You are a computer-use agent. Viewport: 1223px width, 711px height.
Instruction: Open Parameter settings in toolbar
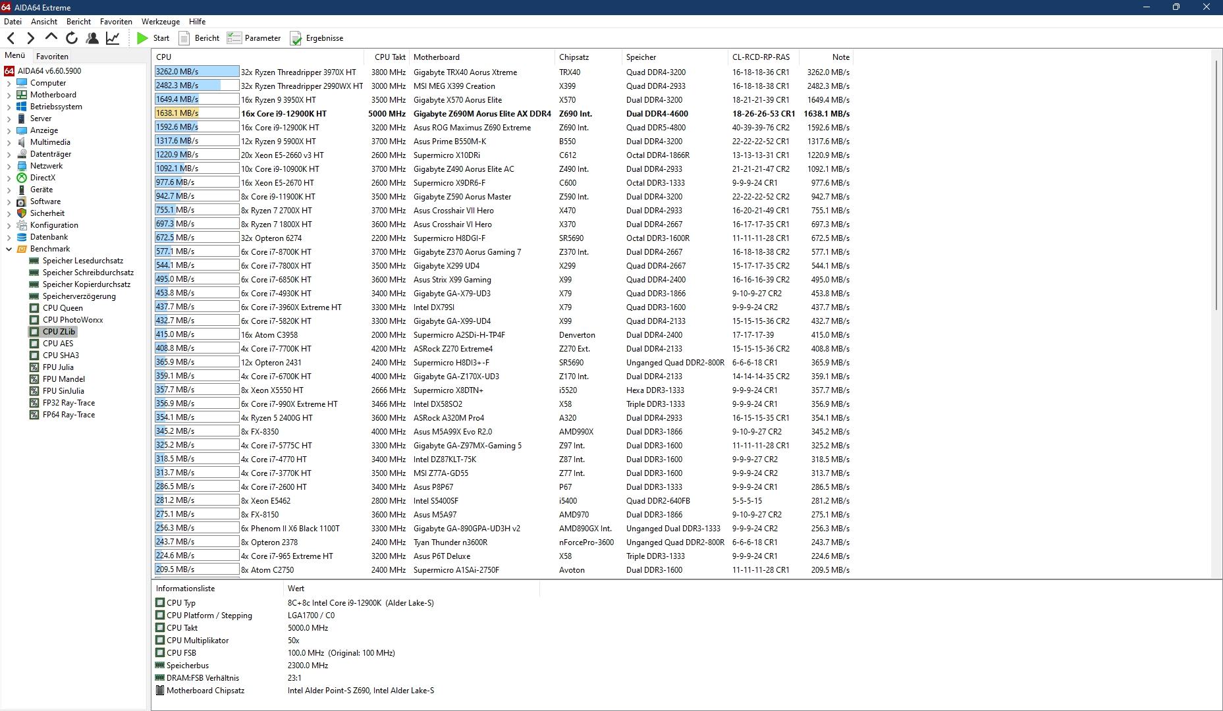coord(254,38)
